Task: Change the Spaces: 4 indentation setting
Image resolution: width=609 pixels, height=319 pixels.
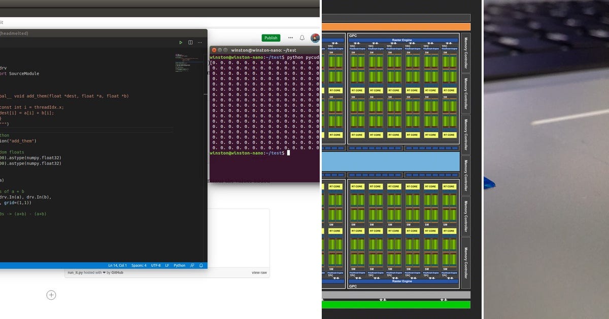Action: click(139, 265)
